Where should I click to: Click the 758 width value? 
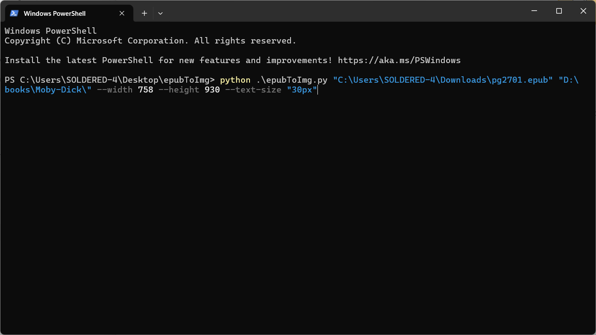(x=145, y=90)
